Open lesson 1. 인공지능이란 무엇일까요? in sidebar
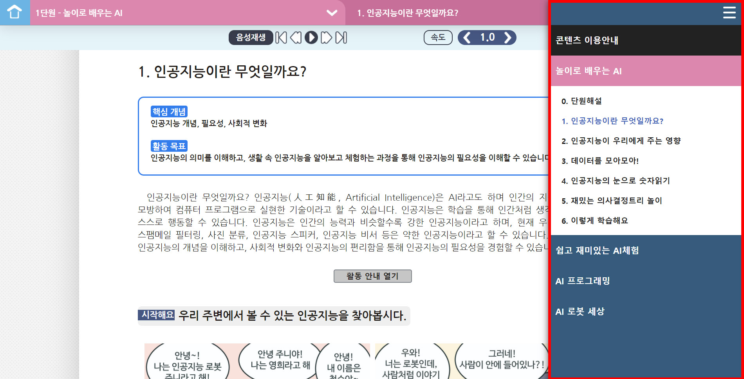744x379 pixels. click(x=612, y=121)
